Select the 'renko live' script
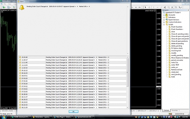Image resolution: width=190 pixels, height=119 pixels. tap(174, 62)
